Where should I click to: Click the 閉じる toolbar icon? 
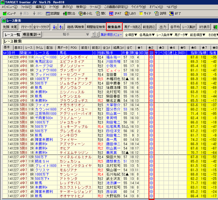click(69, 13)
